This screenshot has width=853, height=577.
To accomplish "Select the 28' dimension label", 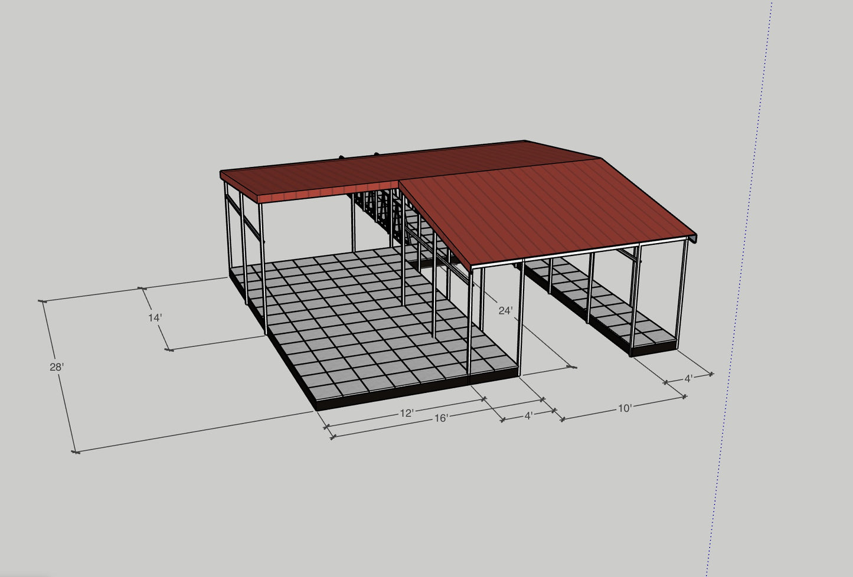I will click(56, 367).
